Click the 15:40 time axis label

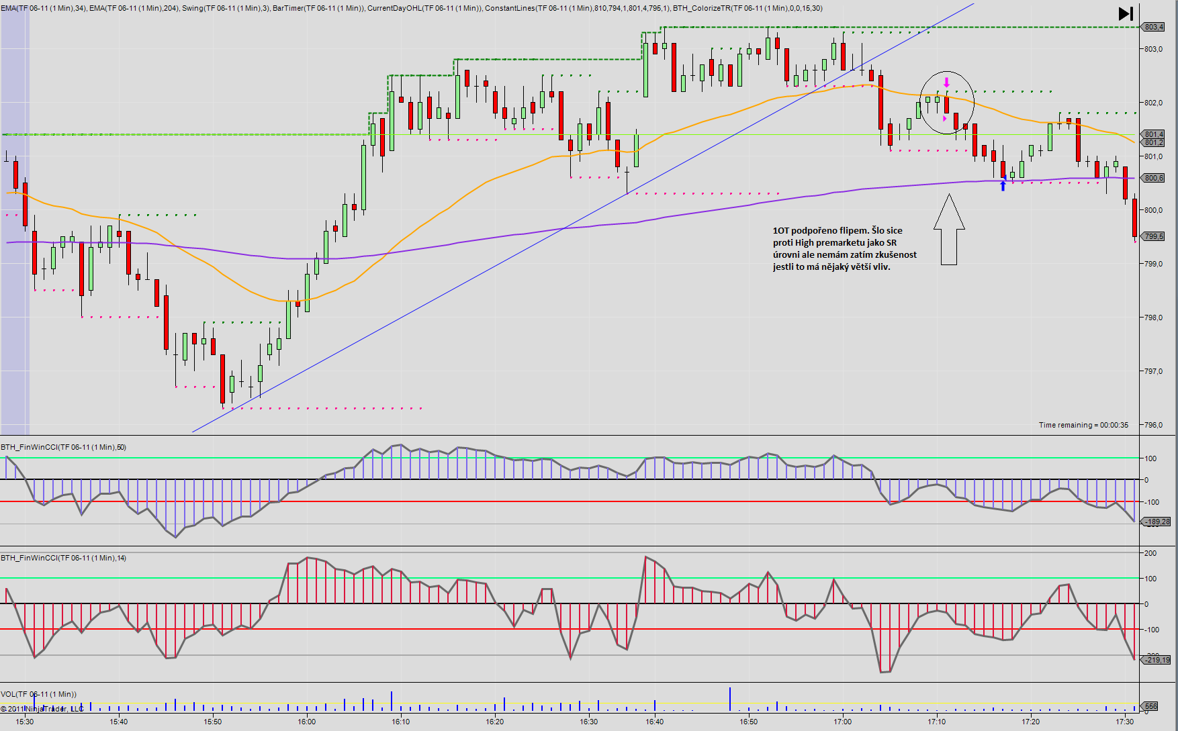pyautogui.click(x=119, y=722)
